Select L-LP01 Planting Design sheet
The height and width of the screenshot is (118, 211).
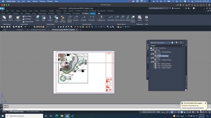point(164,52)
